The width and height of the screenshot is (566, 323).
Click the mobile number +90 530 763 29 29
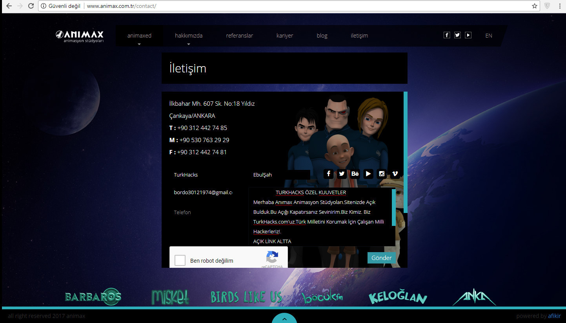[204, 140]
